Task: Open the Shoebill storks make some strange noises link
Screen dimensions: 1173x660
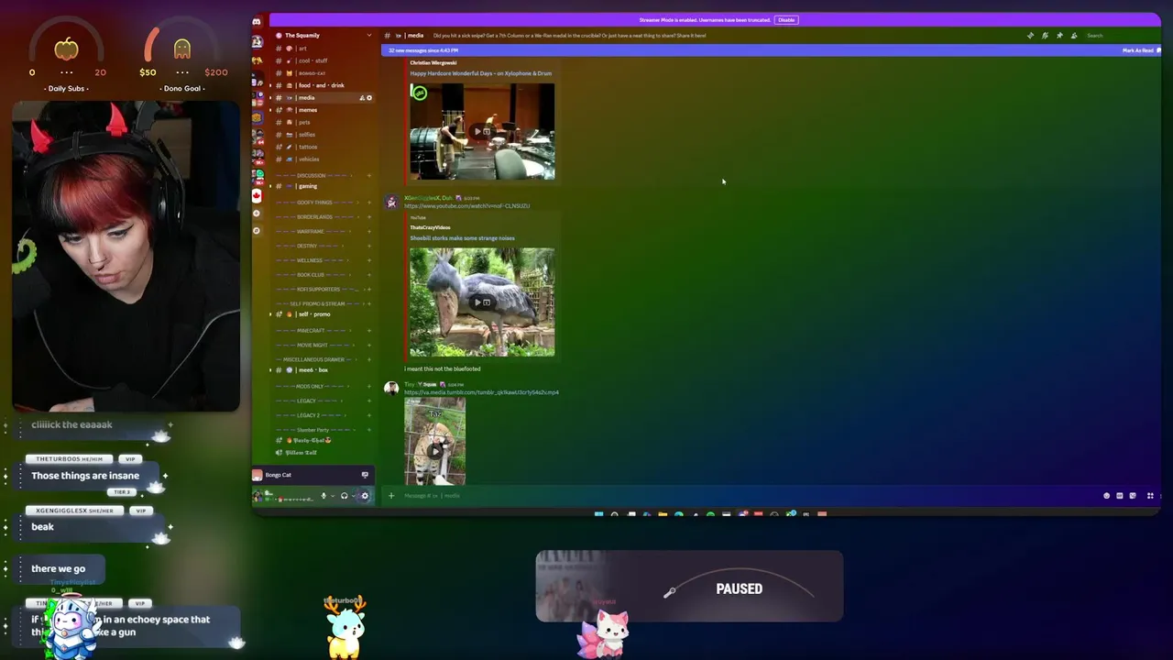Action: [x=462, y=238]
